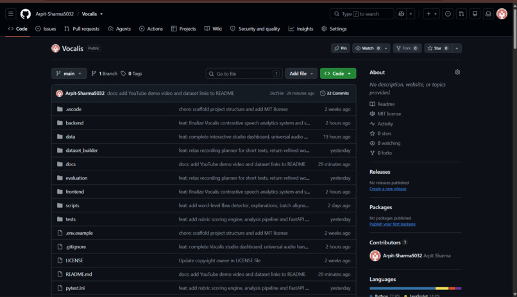Open the 32 Commits history link
The width and height of the screenshot is (517, 297).
click(334, 93)
